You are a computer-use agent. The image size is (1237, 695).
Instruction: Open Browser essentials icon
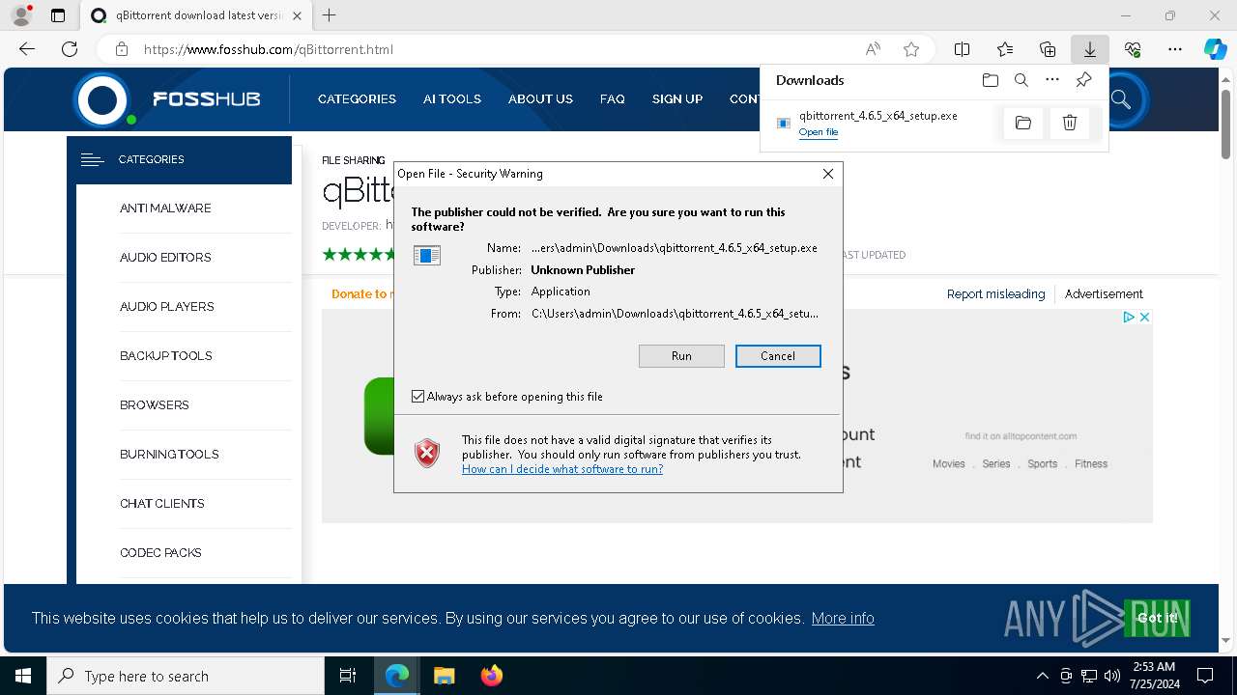[x=1133, y=49]
